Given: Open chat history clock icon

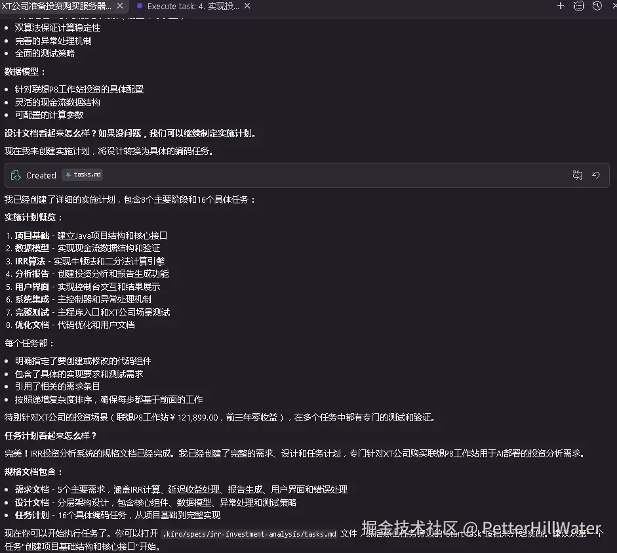Looking at the screenshot, I should [x=597, y=6].
